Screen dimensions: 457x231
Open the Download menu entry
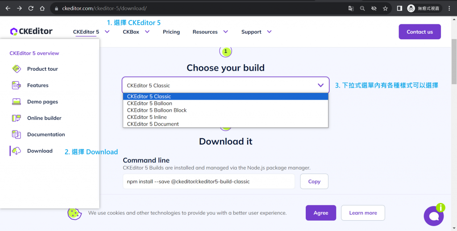point(40,151)
